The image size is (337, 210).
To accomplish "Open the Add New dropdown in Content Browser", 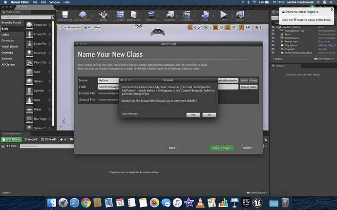I will 11,139.
